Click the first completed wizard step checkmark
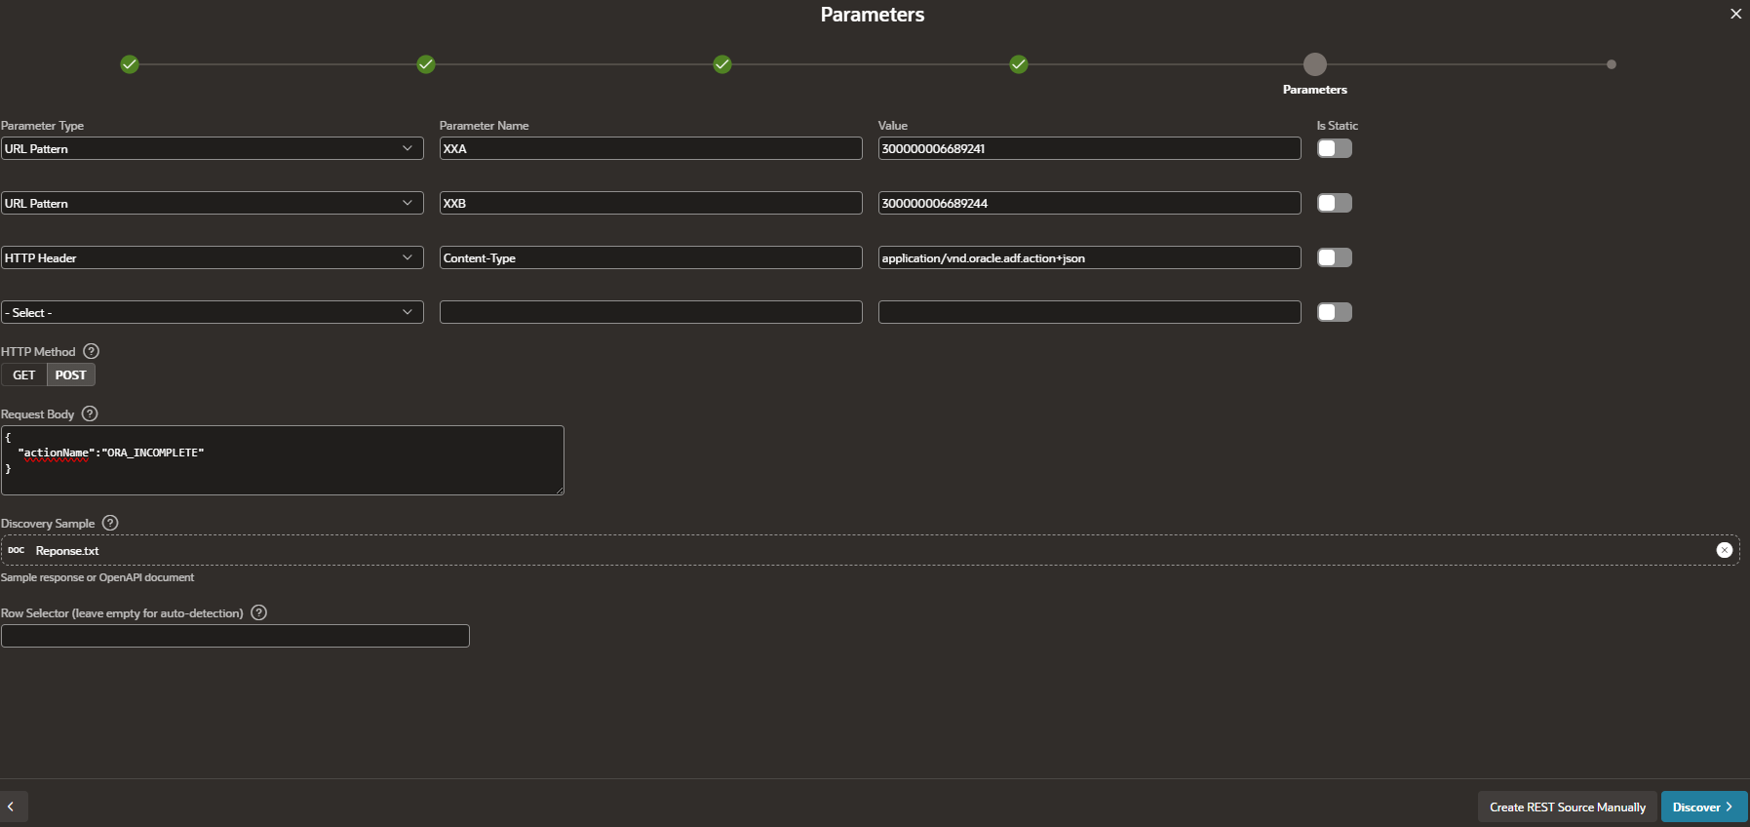 pos(130,64)
